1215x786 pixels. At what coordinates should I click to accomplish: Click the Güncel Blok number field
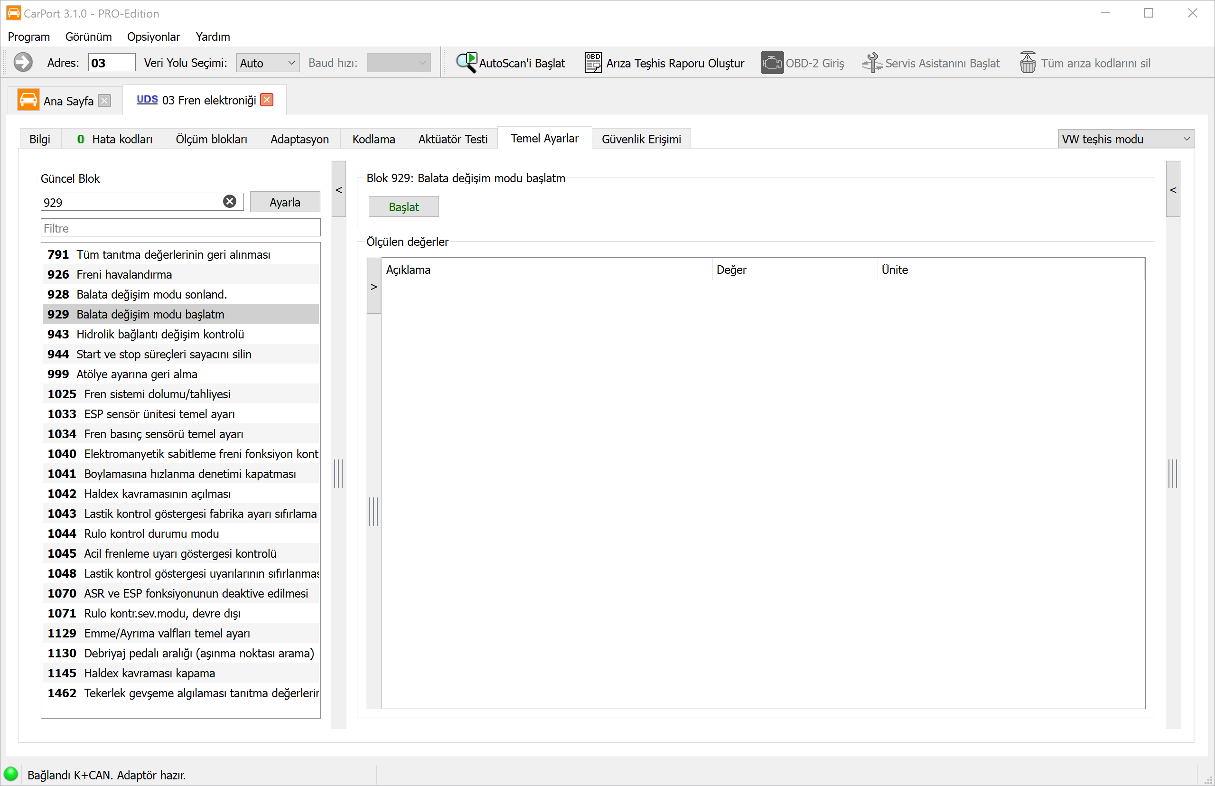pos(142,202)
